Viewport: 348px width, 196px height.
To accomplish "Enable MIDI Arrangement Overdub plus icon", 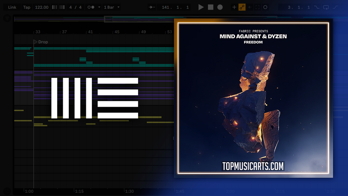I will 234,7.
